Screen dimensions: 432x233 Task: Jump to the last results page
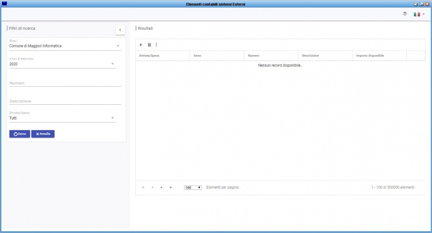pos(171,187)
